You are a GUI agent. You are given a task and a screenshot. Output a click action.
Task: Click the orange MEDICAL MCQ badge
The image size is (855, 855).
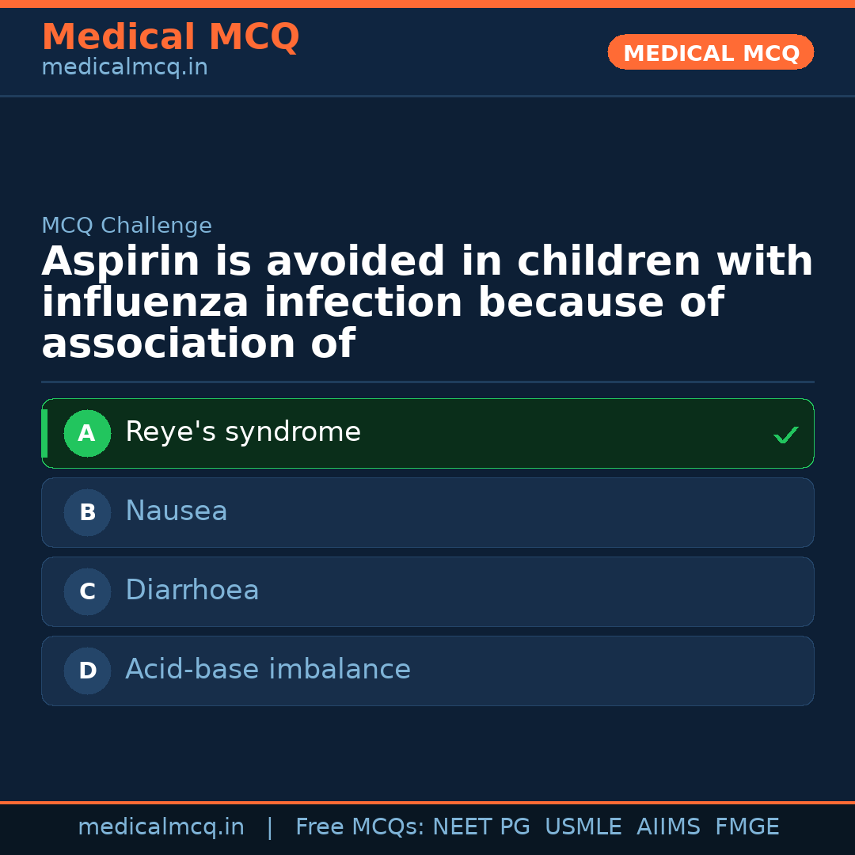[711, 53]
